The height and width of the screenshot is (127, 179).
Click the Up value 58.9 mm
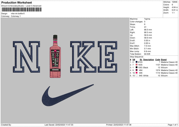(148, 35)
